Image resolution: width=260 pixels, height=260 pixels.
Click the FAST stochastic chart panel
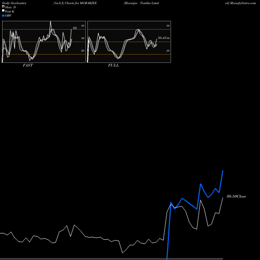tap(44, 42)
